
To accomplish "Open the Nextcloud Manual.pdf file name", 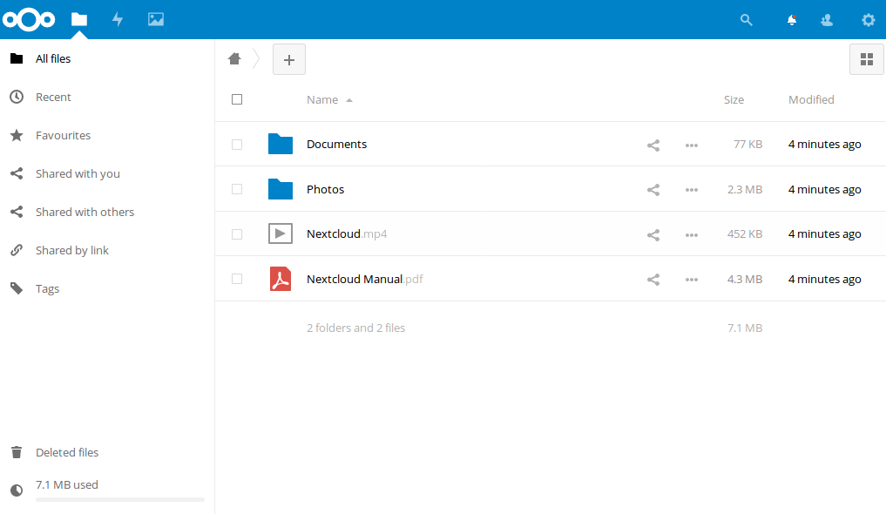I will 365,279.
